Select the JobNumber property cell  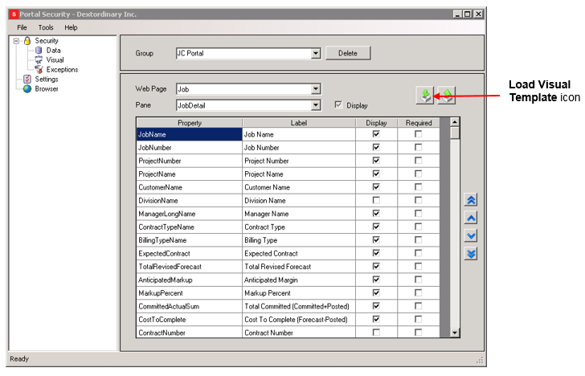coord(188,148)
